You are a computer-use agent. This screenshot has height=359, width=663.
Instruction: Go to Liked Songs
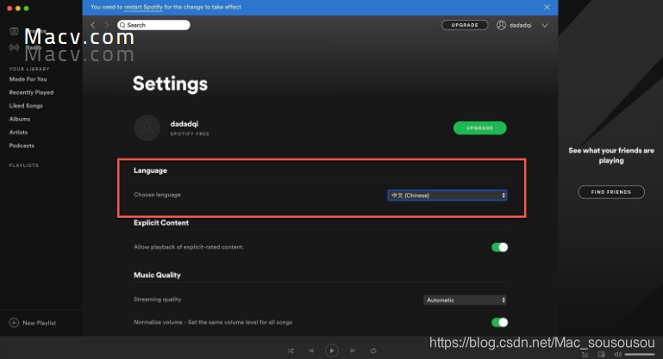(x=26, y=106)
